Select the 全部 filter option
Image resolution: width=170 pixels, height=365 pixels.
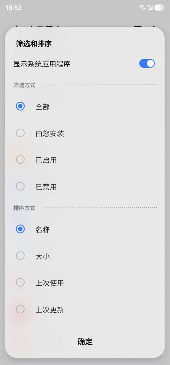pos(20,107)
